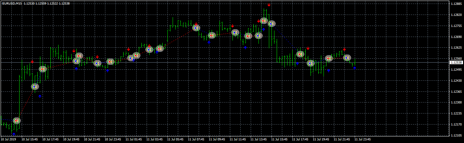Click the 1.12495 price level label
The image size is (464, 143).
[456, 69]
